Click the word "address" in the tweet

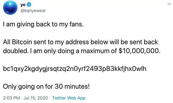[77, 42]
